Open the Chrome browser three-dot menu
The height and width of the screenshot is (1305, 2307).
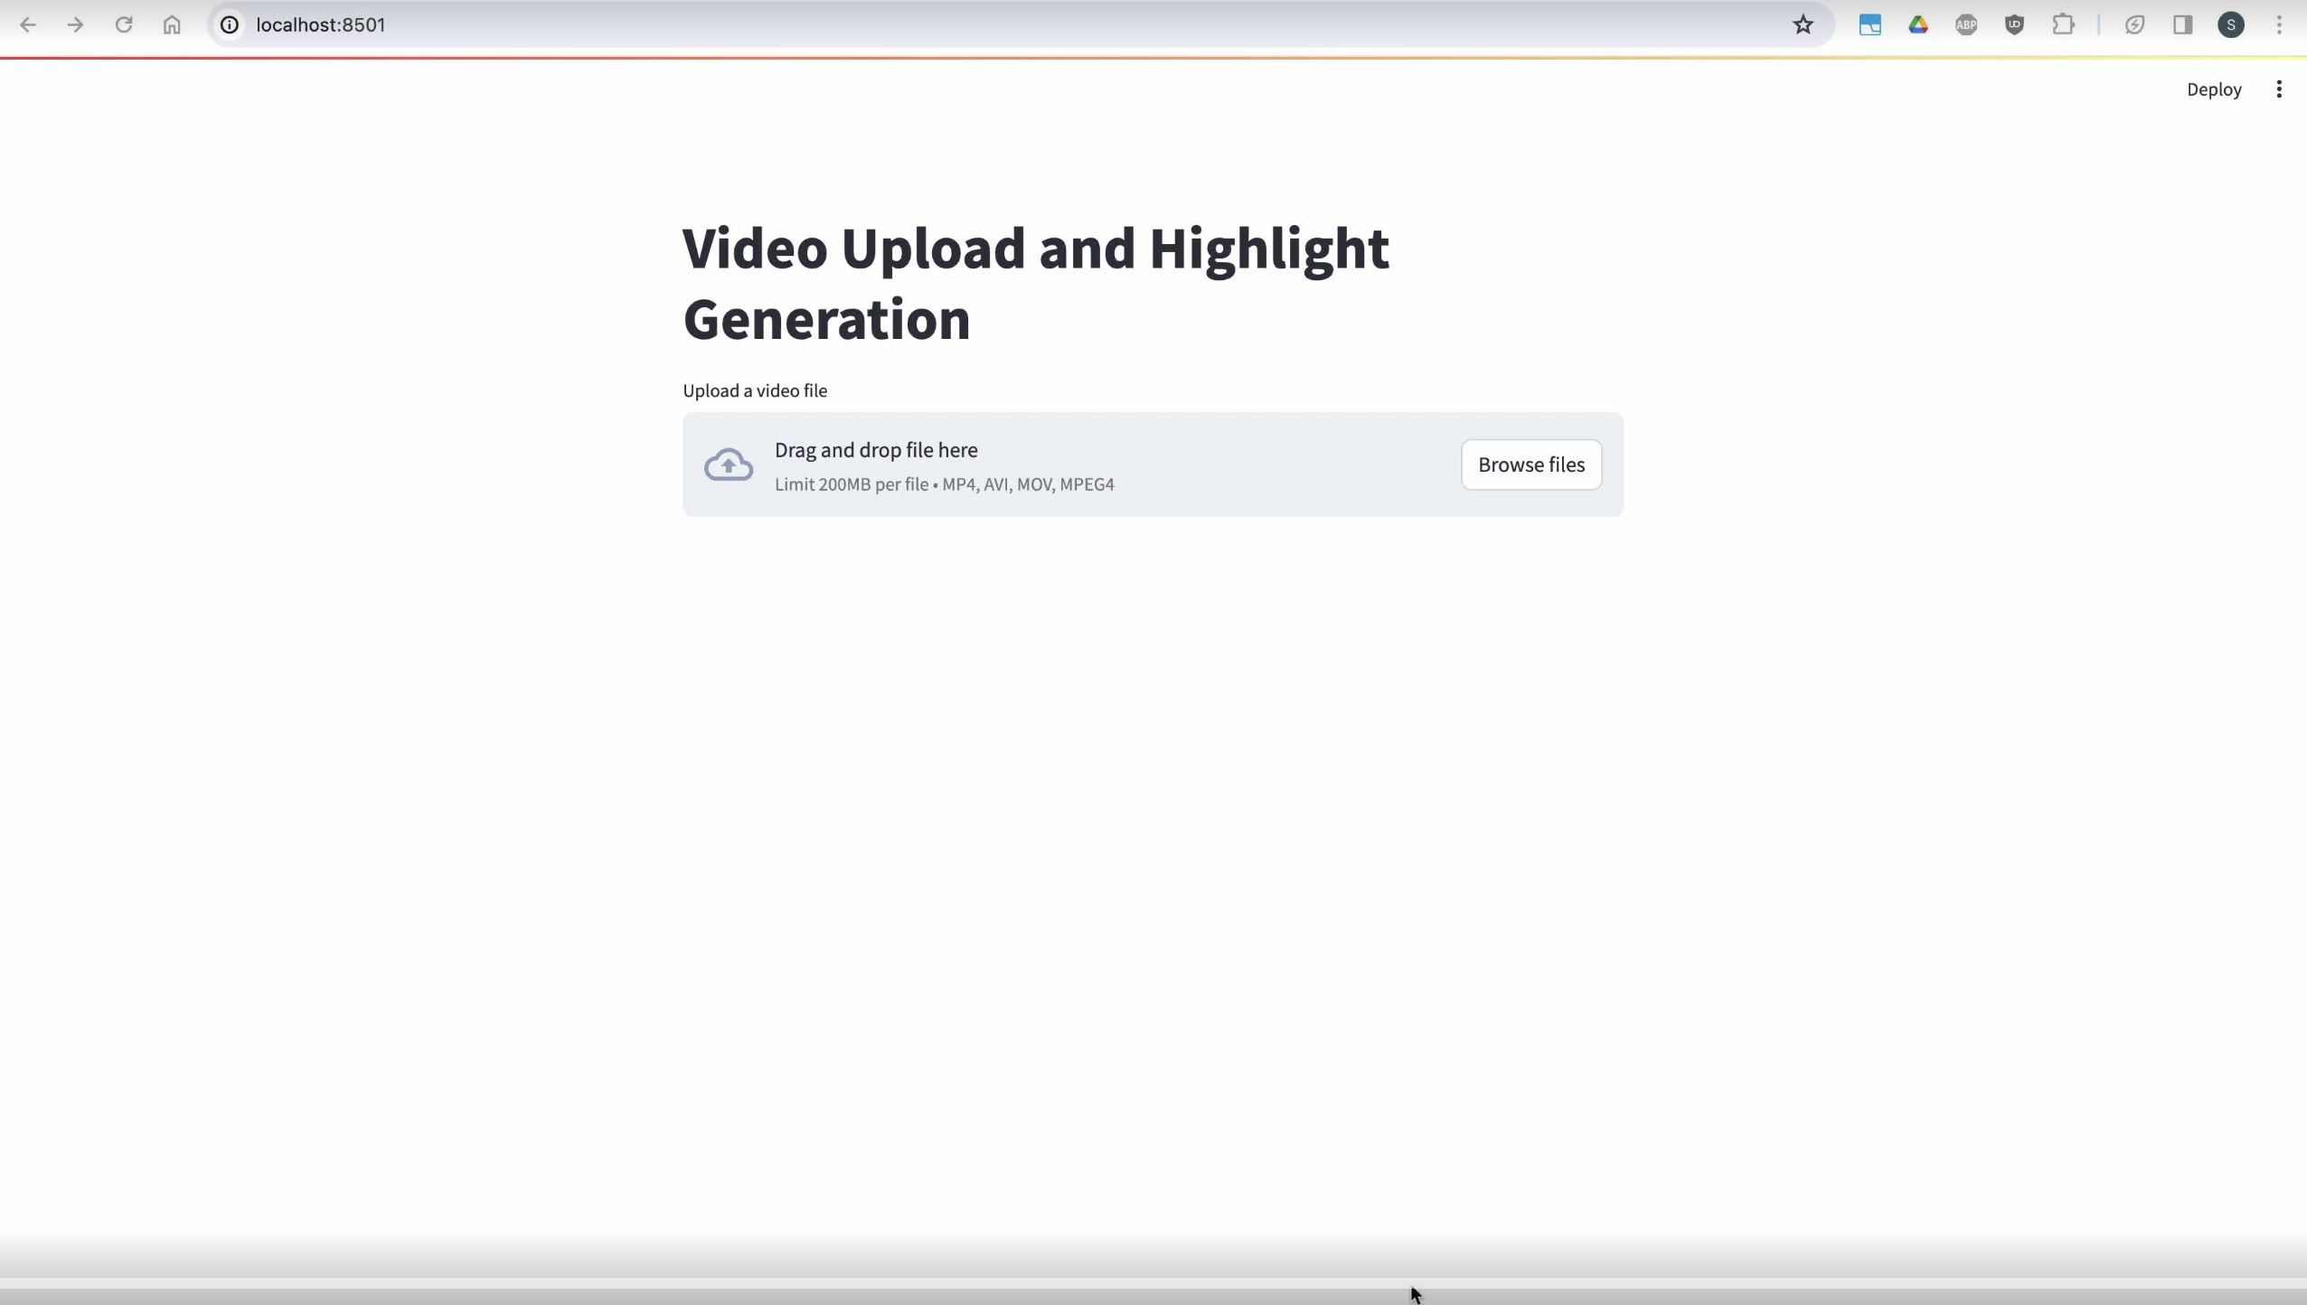(x=2278, y=25)
